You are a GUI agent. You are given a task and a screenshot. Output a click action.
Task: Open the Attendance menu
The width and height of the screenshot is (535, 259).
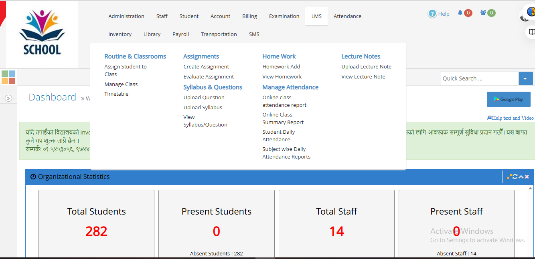347,16
